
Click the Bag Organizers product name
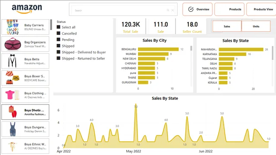(x=35, y=42)
